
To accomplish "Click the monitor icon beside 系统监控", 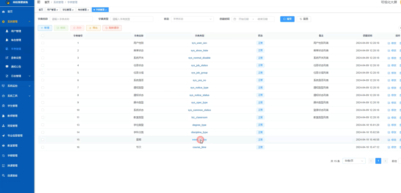I will [3, 86].
